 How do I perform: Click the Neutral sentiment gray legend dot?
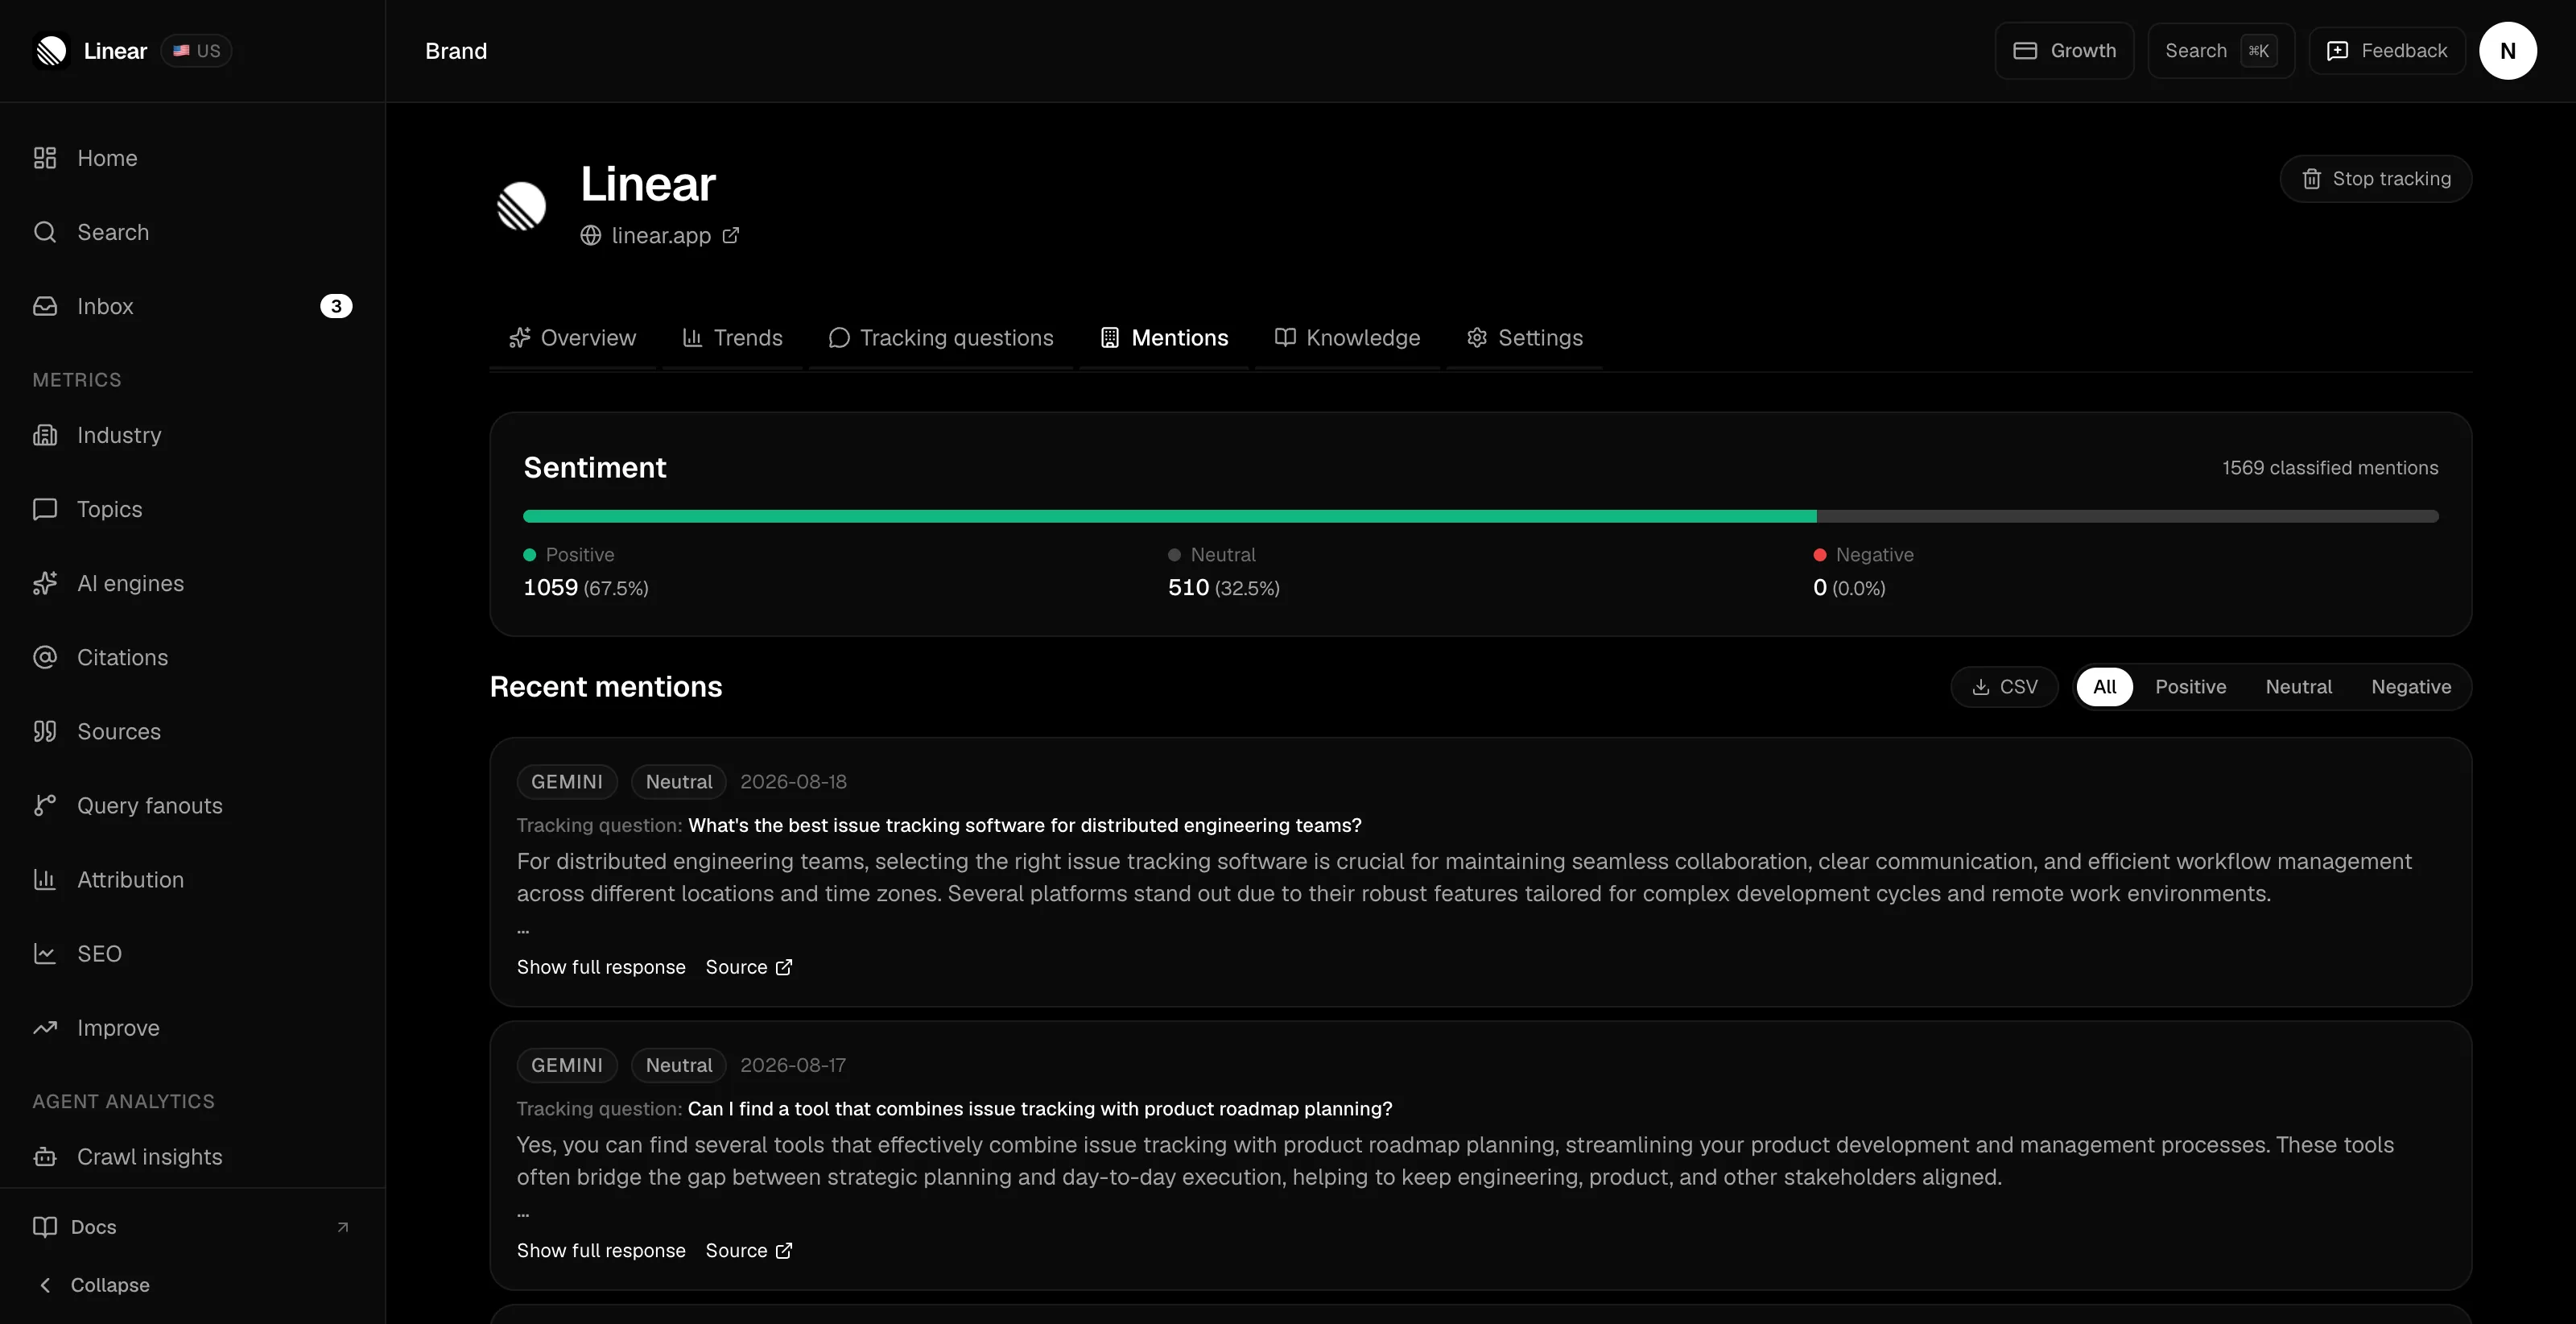[x=1175, y=554]
